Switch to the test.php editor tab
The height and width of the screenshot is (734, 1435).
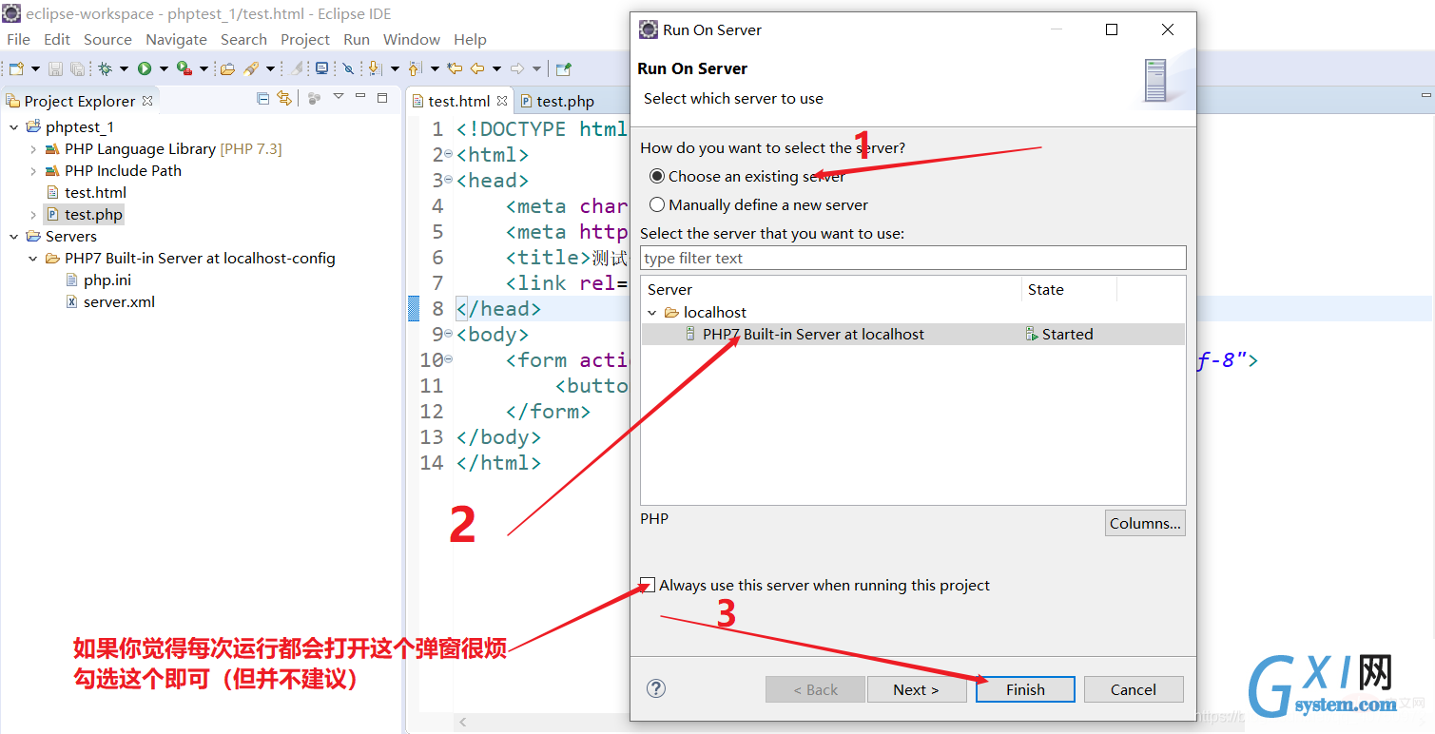pos(556,101)
